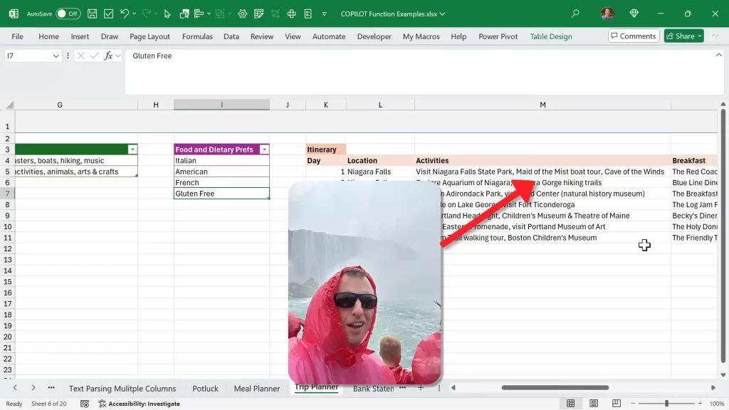Collapse the formula bar chevron
This screenshot has height=410, width=729.
tap(719, 55)
